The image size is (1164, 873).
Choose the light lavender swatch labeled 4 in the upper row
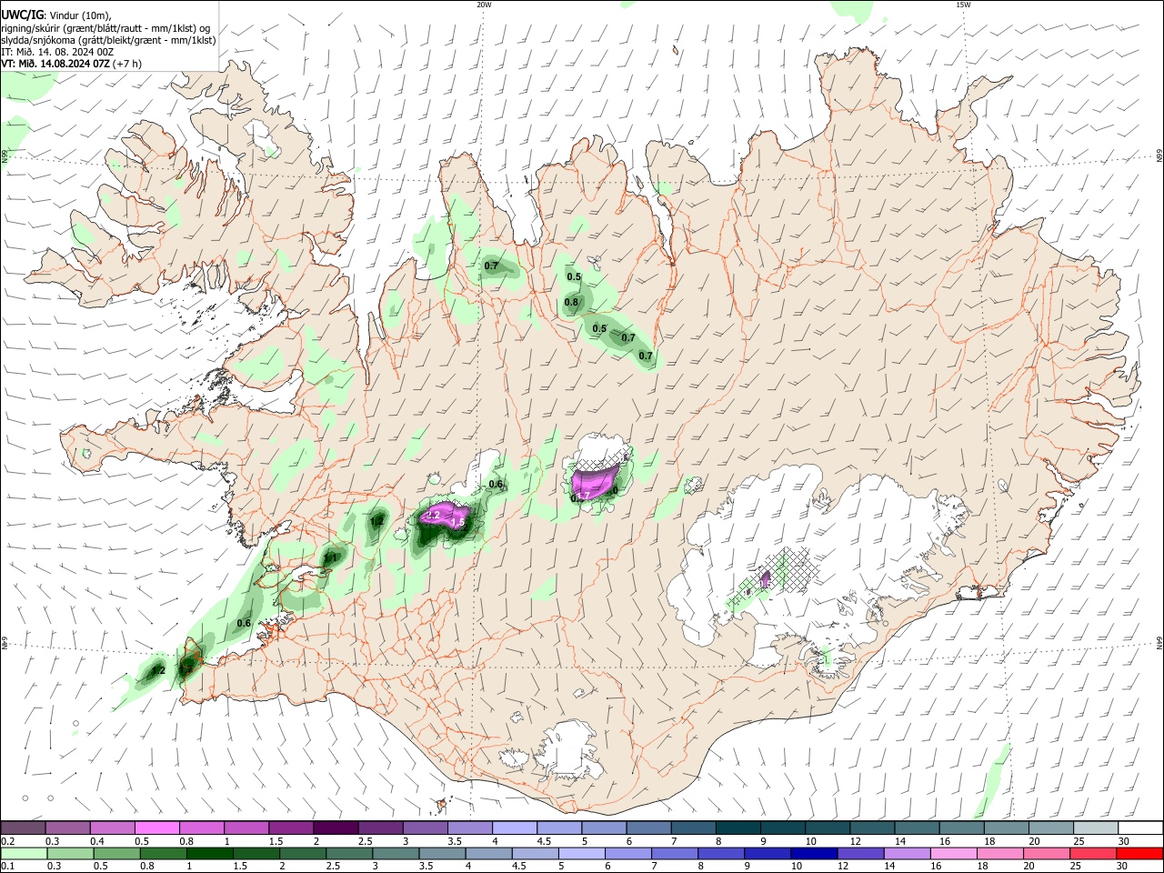point(513,828)
